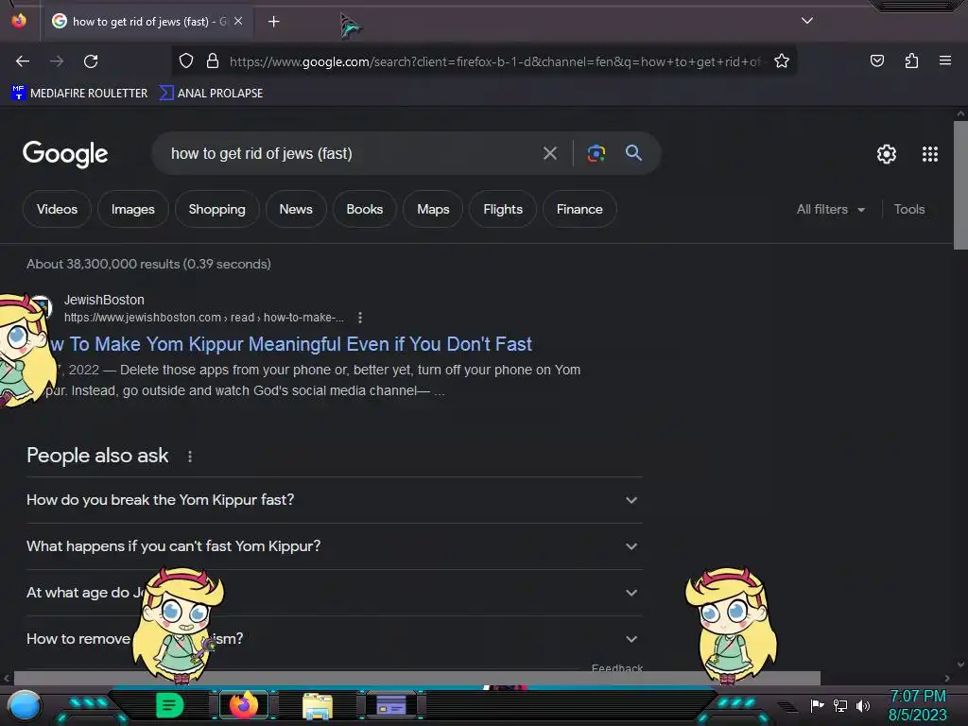Switch to Flights results
The image size is (968, 726).
tap(503, 209)
